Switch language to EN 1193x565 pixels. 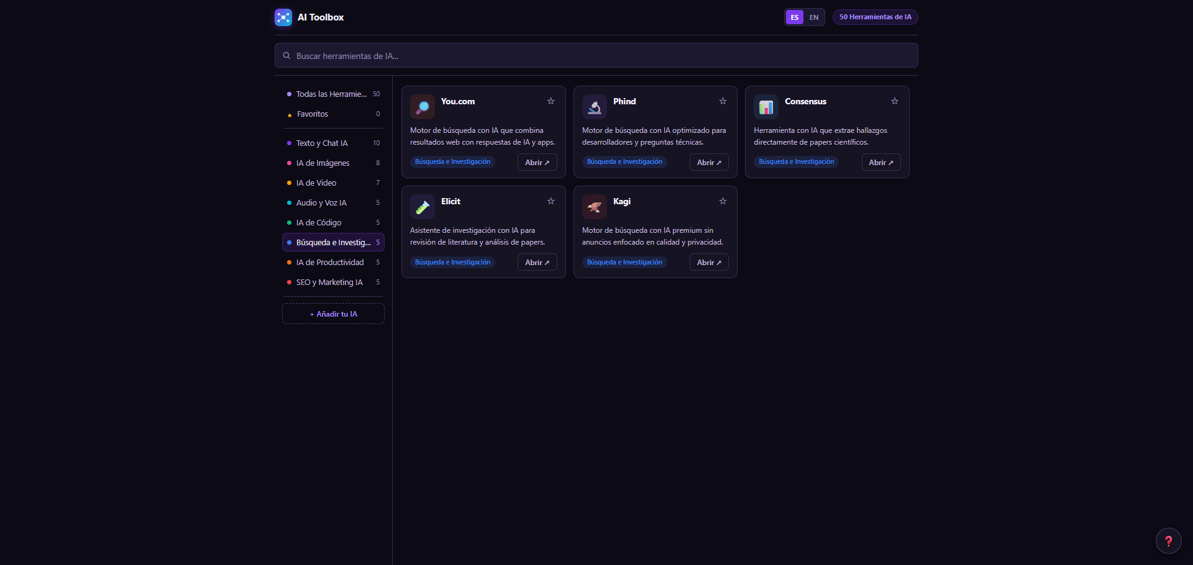(814, 17)
